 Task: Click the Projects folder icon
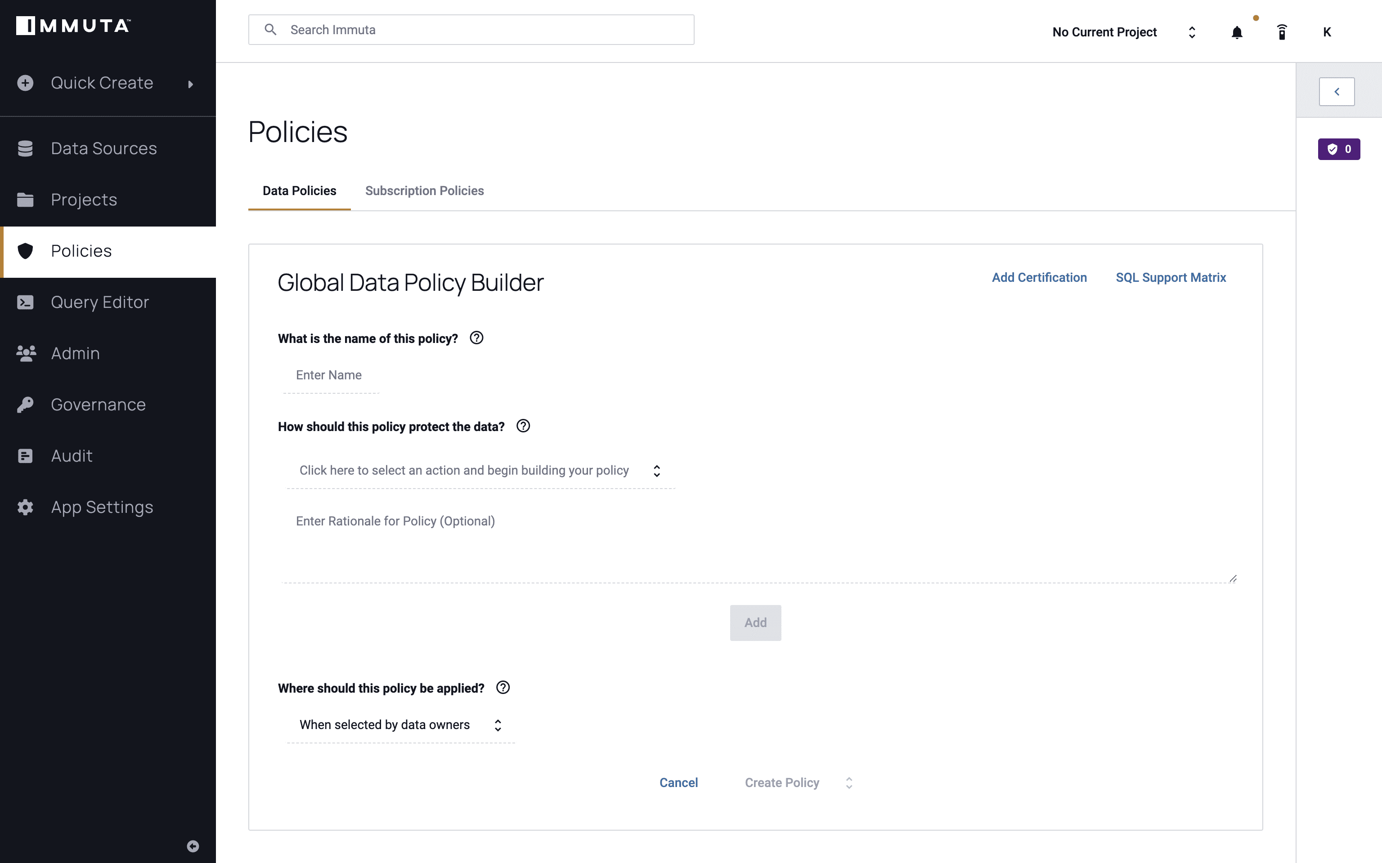tap(25, 200)
